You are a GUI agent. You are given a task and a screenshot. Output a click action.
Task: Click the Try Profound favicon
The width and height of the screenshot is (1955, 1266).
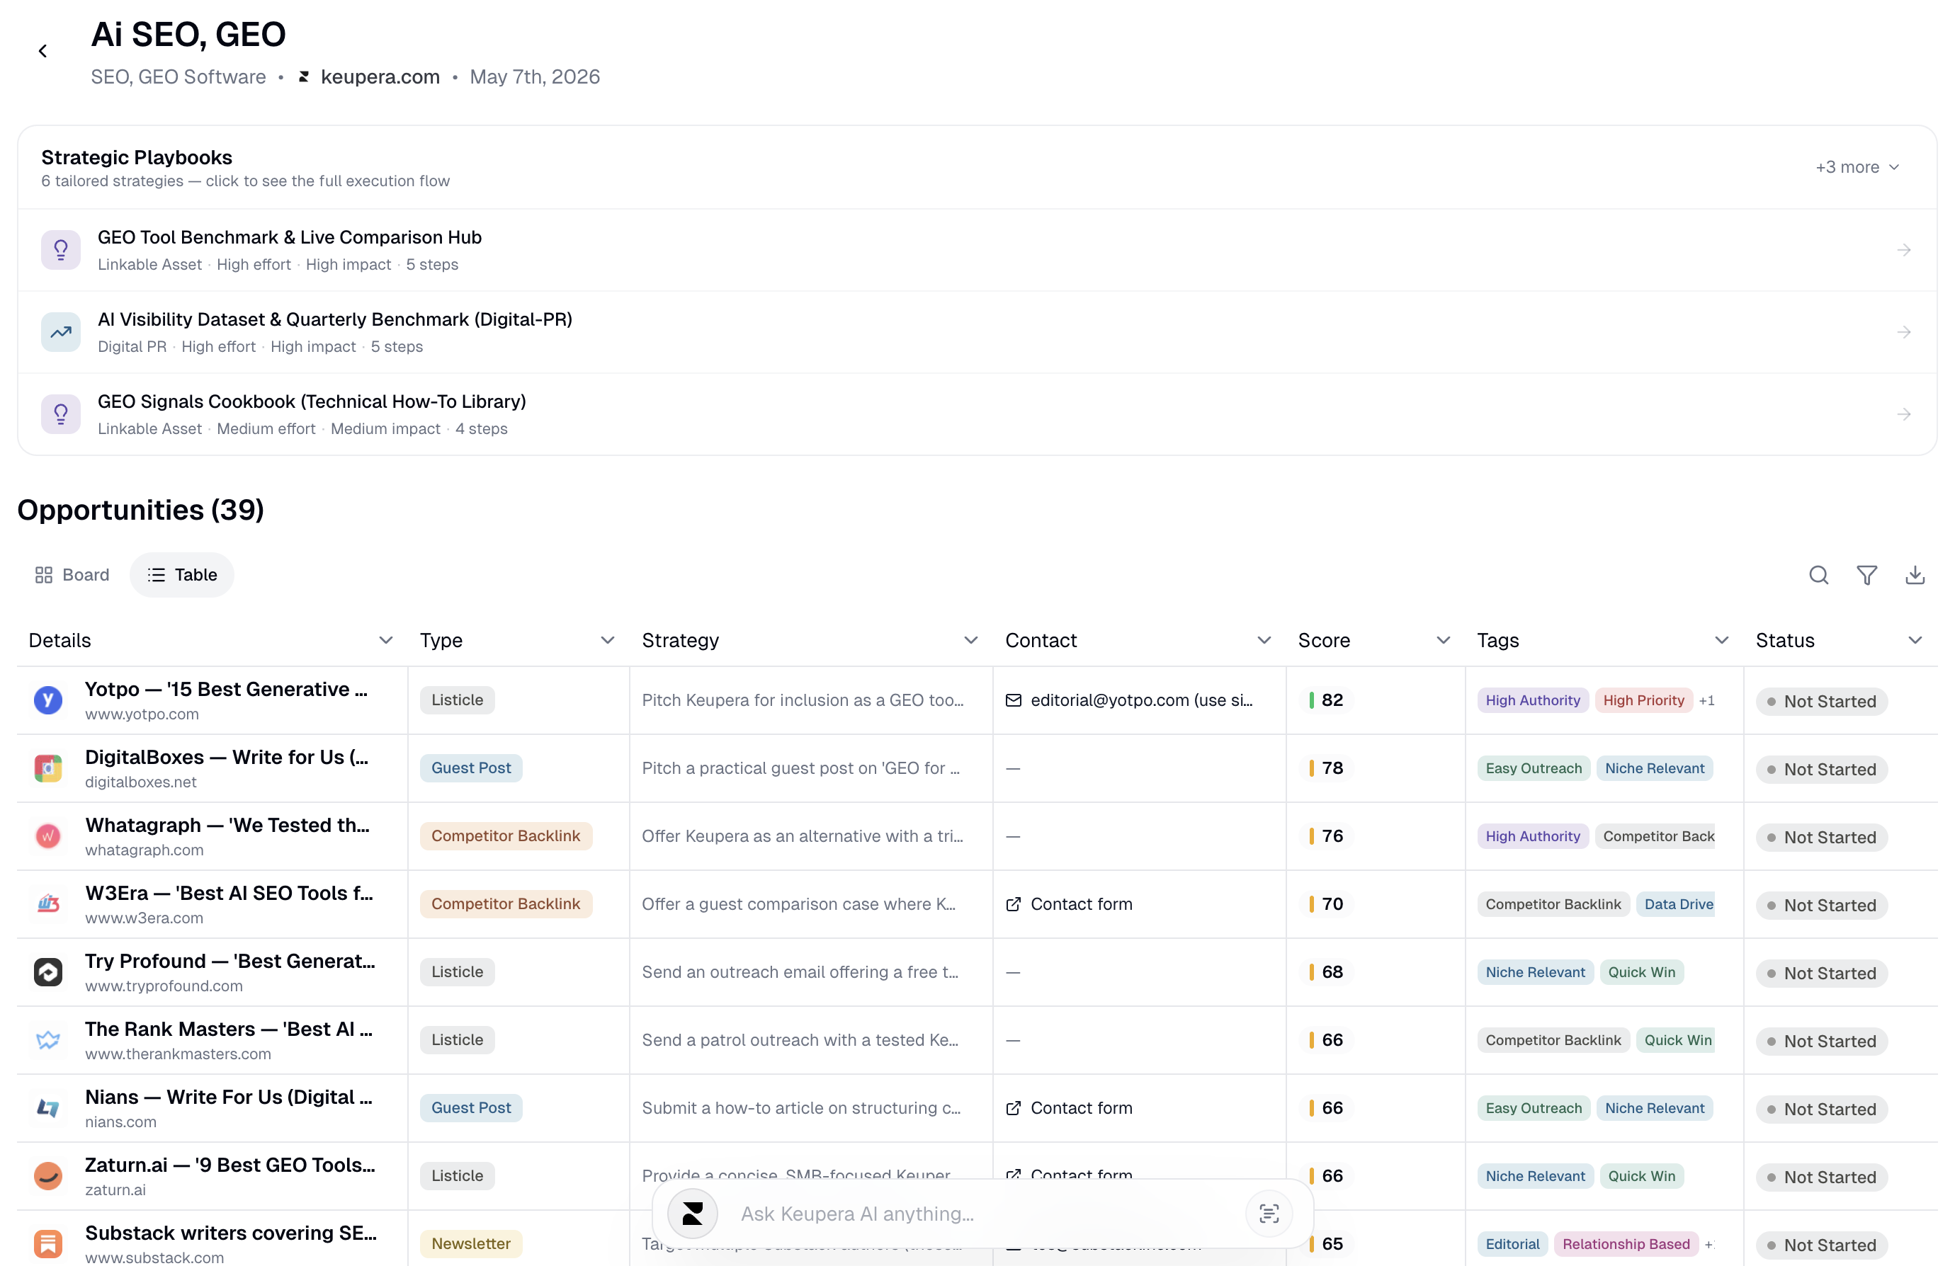click(48, 972)
